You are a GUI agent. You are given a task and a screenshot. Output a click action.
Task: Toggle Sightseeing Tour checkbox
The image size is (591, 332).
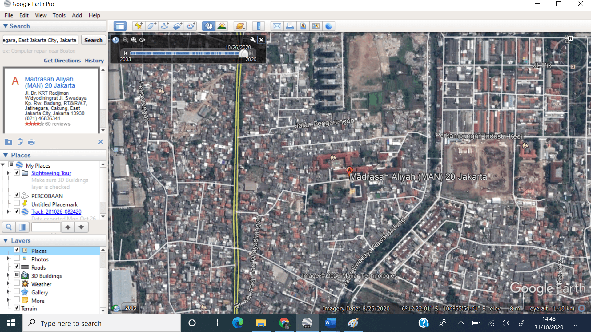pos(17,173)
